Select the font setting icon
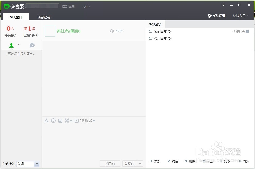 tap(46, 120)
